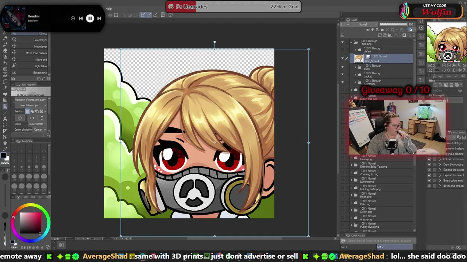Screen dimensions: 467x262
Task: Open the 'Selectable object' dropdown
Action: pyautogui.click(x=31, y=105)
